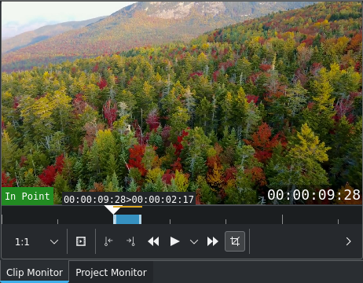Screen dimensions: 363x283
Task: Rewind the clip playback
Action: tap(153, 241)
